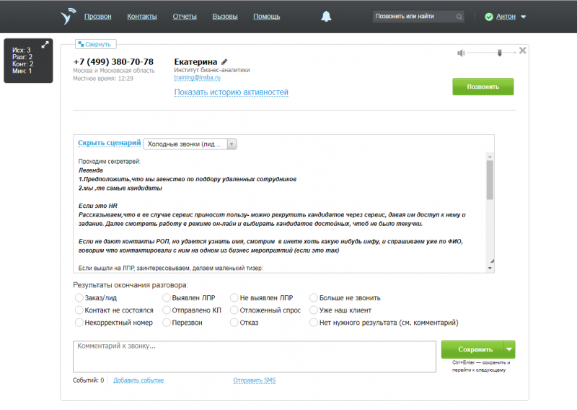The image size is (577, 410).
Task: Expand the call statistics widget
Action: click(x=45, y=45)
